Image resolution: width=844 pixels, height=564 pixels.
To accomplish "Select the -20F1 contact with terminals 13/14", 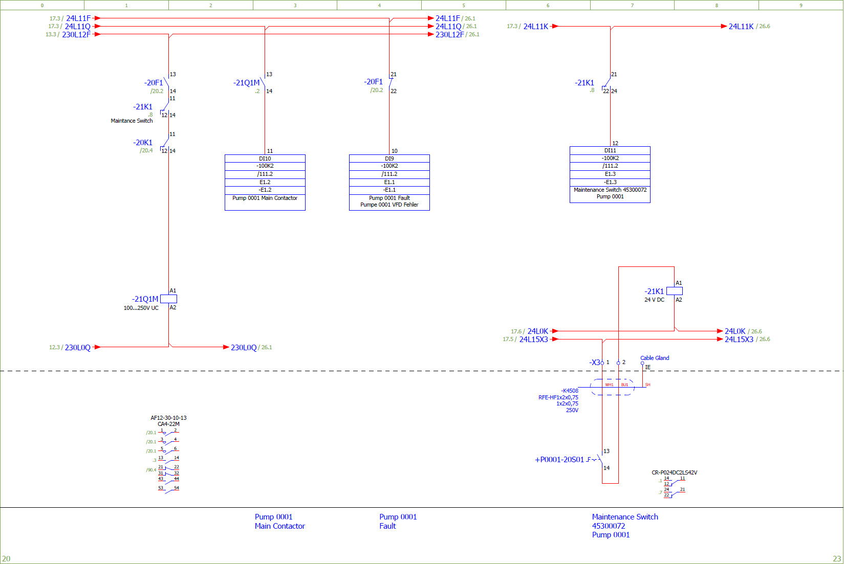I will pyautogui.click(x=166, y=83).
